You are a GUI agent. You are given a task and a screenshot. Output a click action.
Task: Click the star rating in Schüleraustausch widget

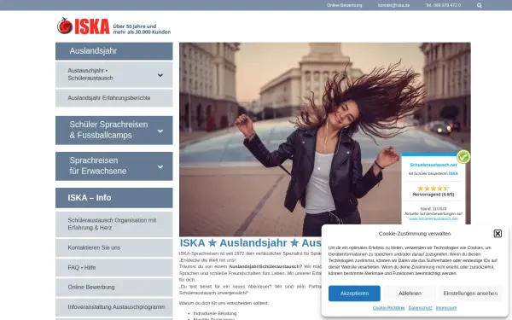click(433, 189)
